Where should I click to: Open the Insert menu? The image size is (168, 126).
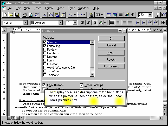pyautogui.click(x=38, y=8)
